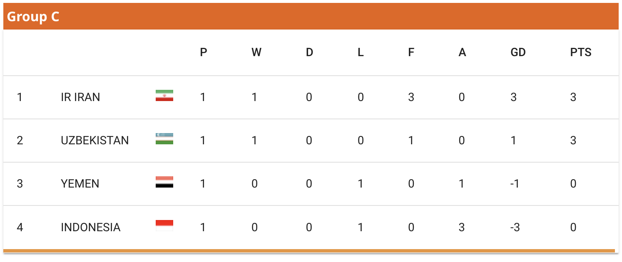
Task: Click the GD column header
Action: tap(518, 52)
